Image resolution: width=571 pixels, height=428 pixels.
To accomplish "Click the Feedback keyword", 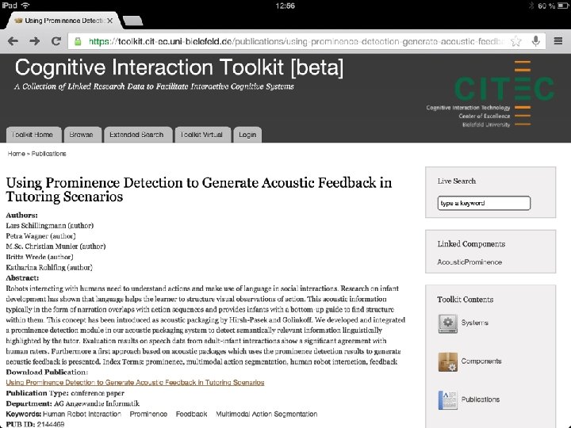I will click(x=191, y=415).
